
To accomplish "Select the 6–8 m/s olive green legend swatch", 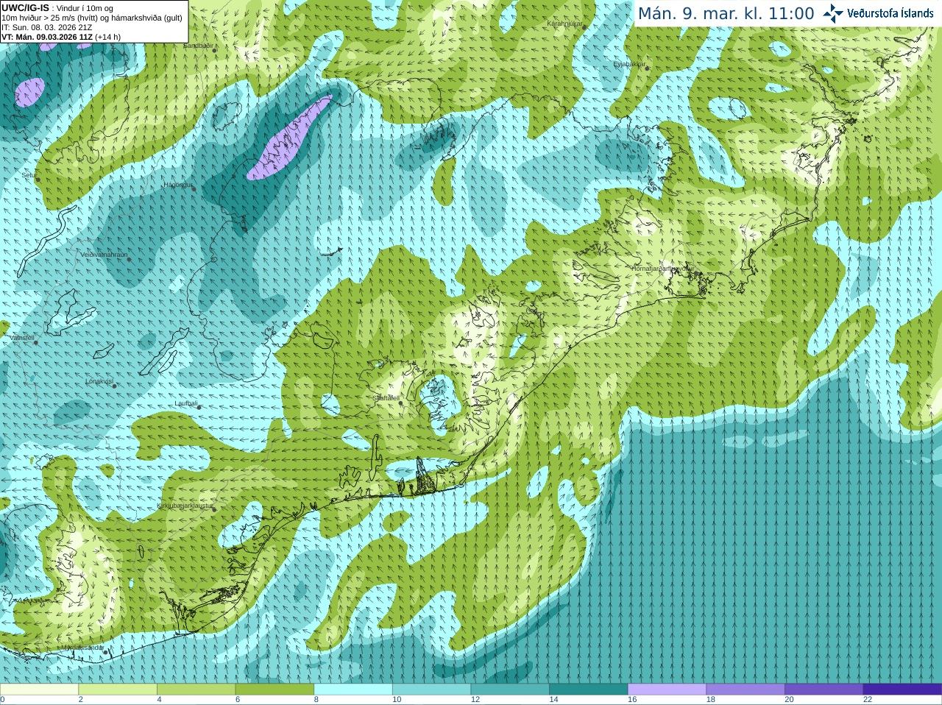I will tap(275, 690).
